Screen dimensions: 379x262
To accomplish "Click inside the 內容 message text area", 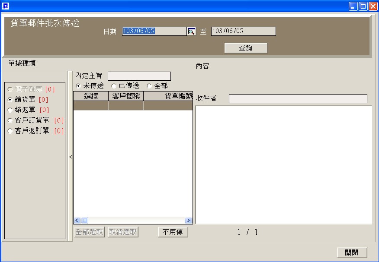I will (284, 165).
